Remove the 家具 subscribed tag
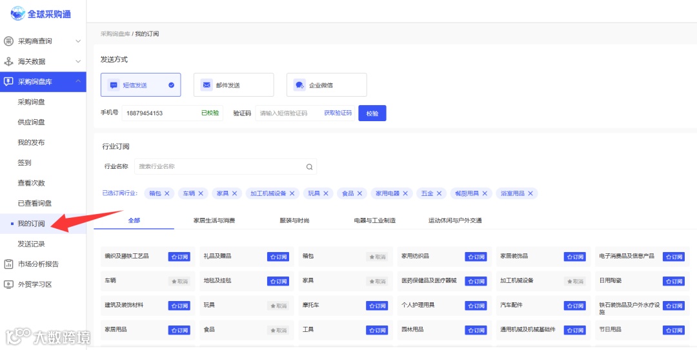The image size is (697, 350). coord(234,193)
